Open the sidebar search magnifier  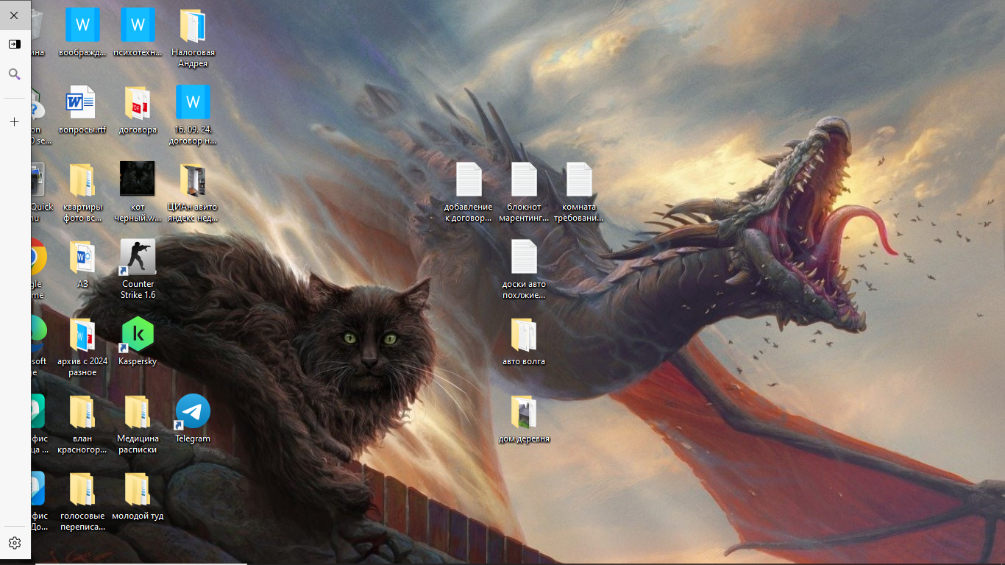pyautogui.click(x=14, y=74)
